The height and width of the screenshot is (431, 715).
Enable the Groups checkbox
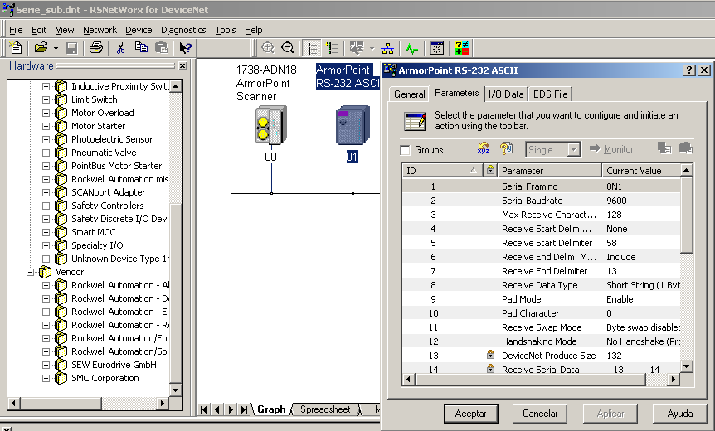pyautogui.click(x=405, y=150)
